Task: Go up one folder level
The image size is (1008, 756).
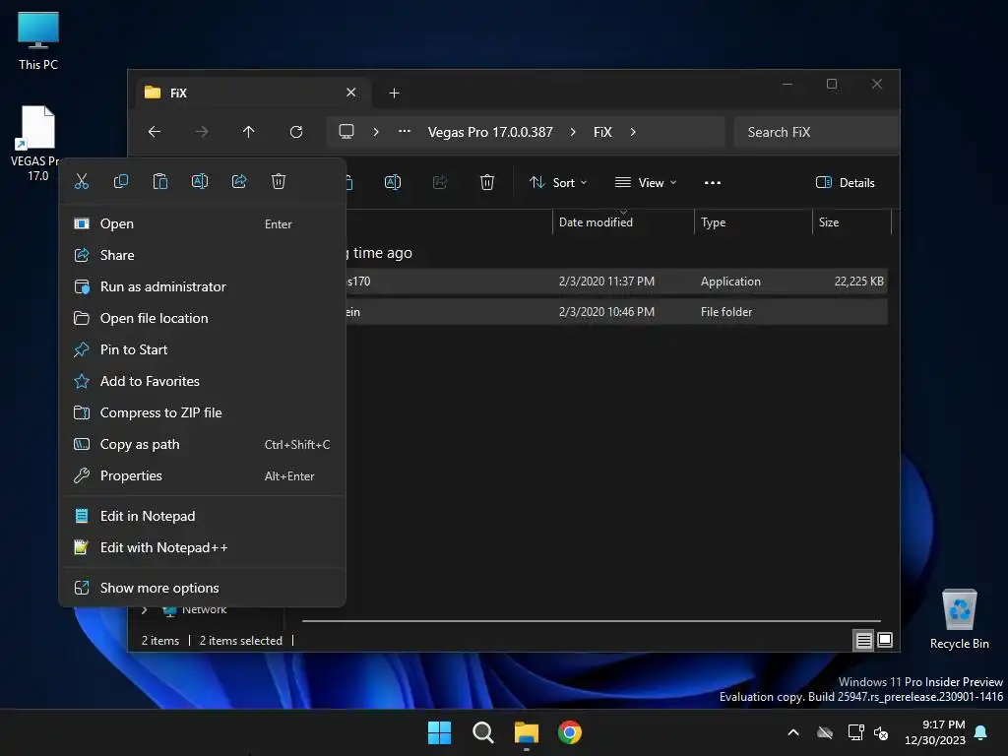Action: pos(249,132)
